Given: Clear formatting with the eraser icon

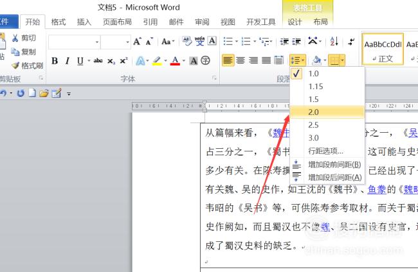Looking at the screenshot, I should tap(187, 41).
